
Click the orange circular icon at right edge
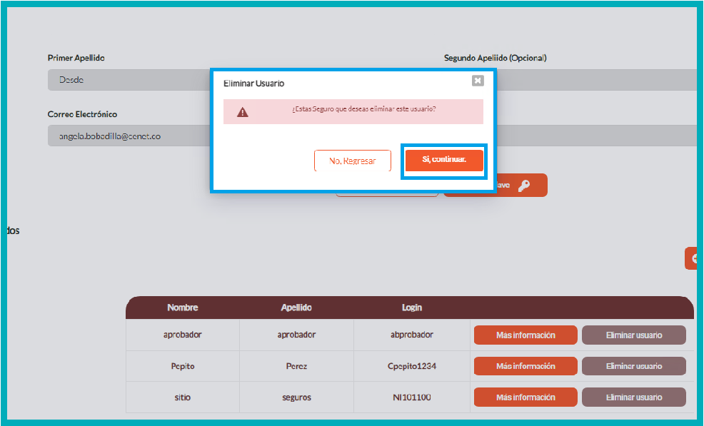(x=693, y=258)
